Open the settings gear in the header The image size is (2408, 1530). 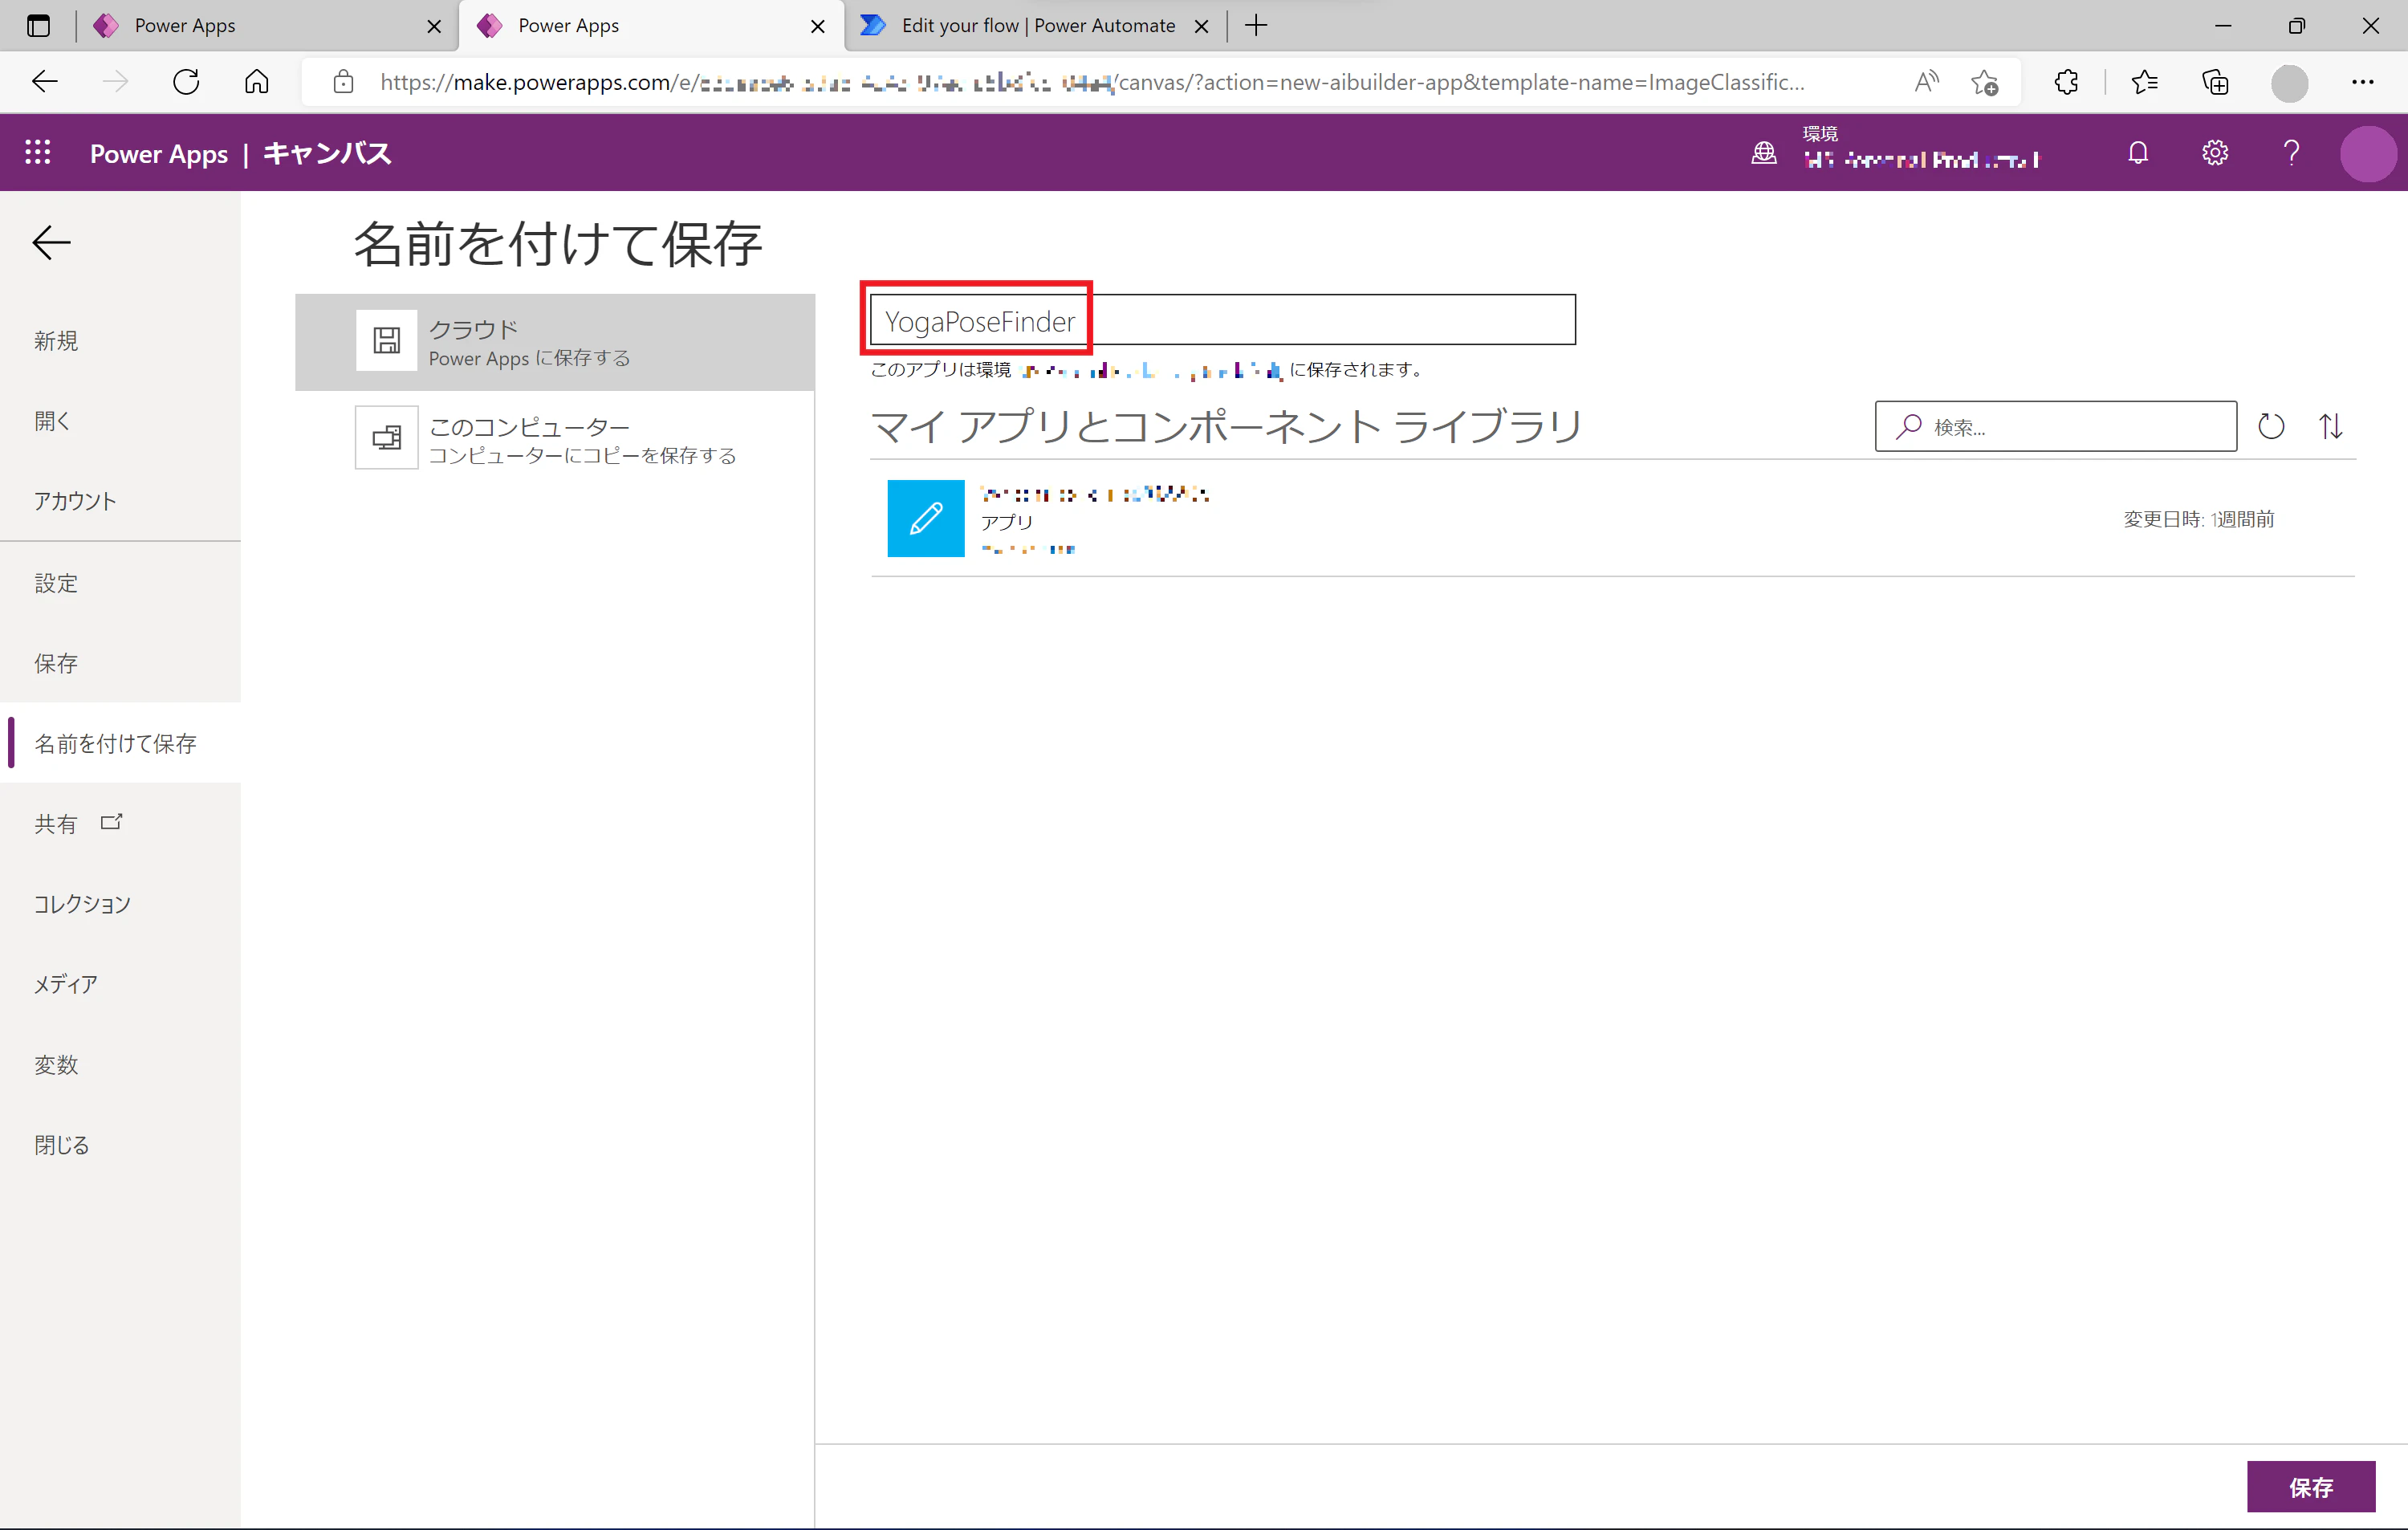[x=2215, y=153]
